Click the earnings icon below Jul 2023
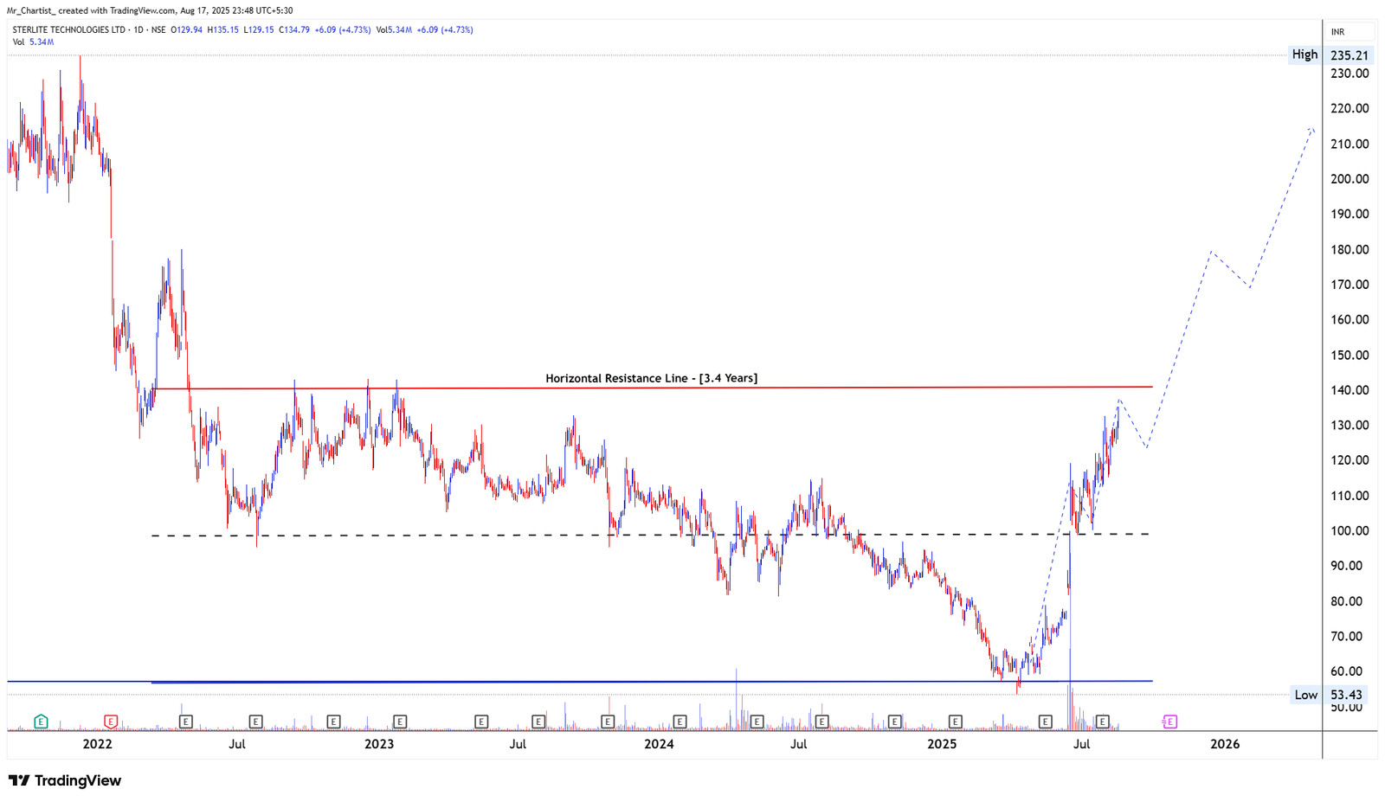Image resolution: width=1385 pixels, height=802 pixels. [x=538, y=720]
